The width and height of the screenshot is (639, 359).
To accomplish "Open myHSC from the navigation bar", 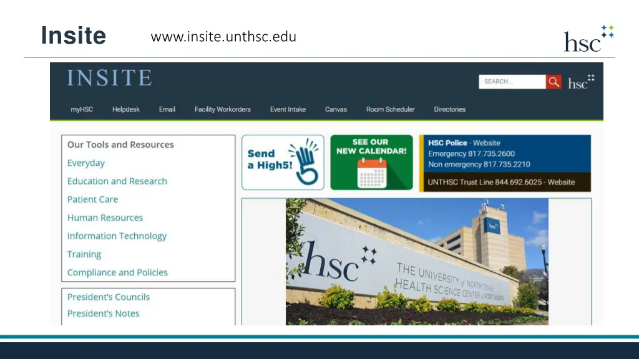I will click(x=82, y=110).
